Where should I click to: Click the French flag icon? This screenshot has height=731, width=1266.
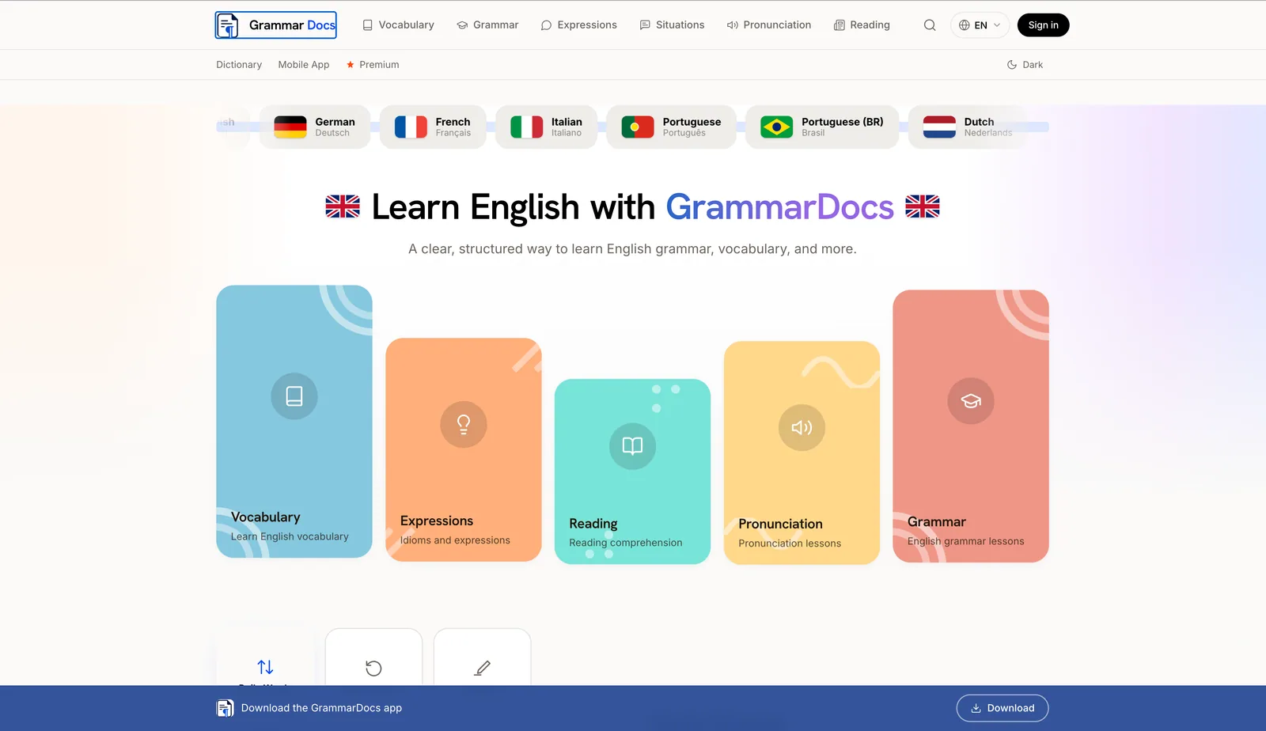(411, 127)
